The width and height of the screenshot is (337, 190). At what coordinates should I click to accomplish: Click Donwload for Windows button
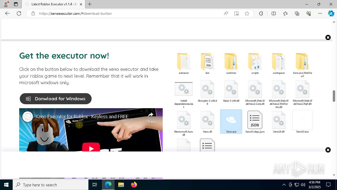pos(56,99)
